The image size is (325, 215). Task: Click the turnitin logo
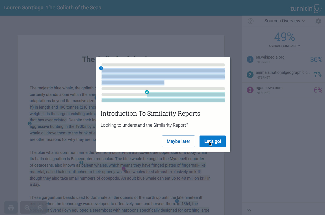(306, 8)
